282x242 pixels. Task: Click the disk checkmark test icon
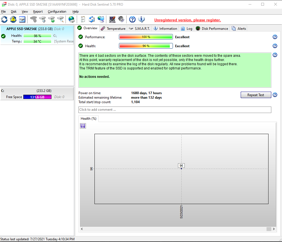[x=52, y=19]
